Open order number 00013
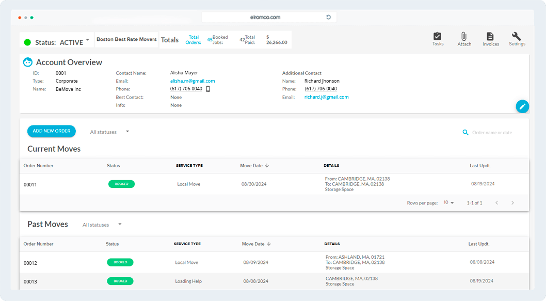The image size is (546, 301). point(30,281)
